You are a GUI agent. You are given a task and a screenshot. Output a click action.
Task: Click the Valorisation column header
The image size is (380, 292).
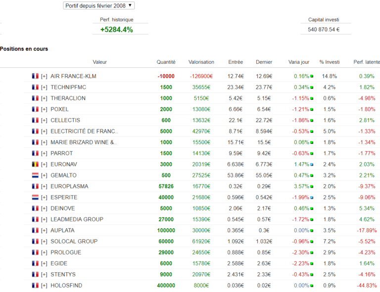(x=201, y=62)
